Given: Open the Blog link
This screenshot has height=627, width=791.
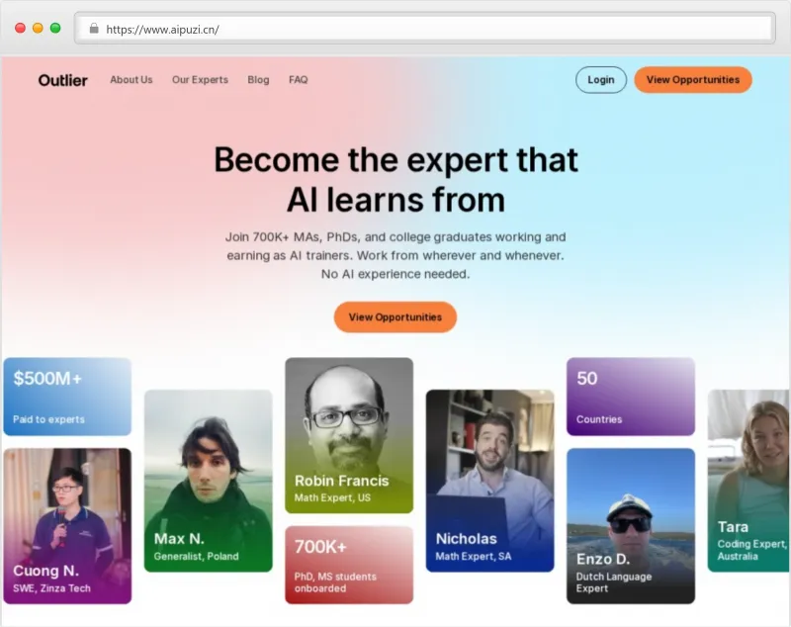Looking at the screenshot, I should [x=258, y=80].
